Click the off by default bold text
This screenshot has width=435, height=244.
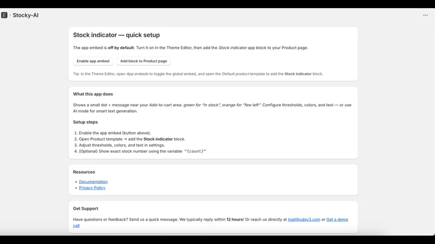click(x=121, y=48)
